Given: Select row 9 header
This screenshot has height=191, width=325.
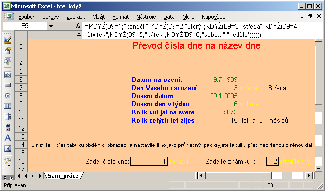Looking at the screenshot, I should point(21,104).
